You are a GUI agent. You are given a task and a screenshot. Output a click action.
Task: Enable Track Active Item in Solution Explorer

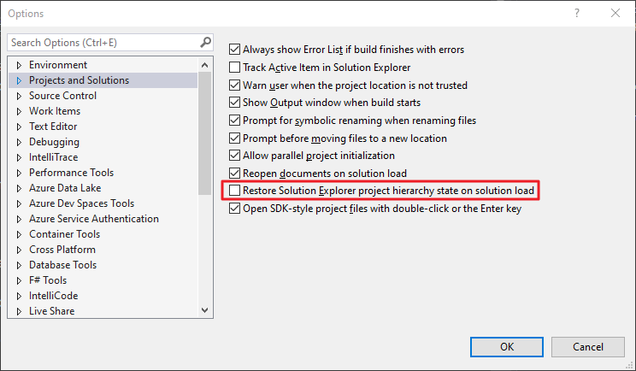tap(236, 67)
